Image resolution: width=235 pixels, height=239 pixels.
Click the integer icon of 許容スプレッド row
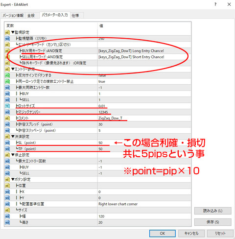pos(7,124)
